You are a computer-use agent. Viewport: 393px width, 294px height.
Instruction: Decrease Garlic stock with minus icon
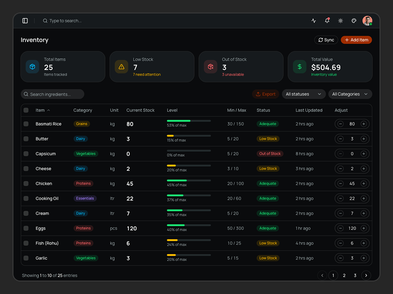[341, 258]
